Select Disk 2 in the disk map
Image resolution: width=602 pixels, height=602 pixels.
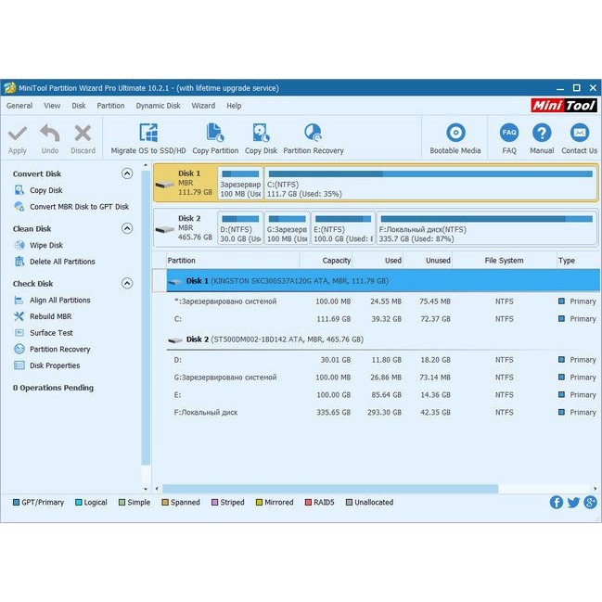(x=186, y=228)
